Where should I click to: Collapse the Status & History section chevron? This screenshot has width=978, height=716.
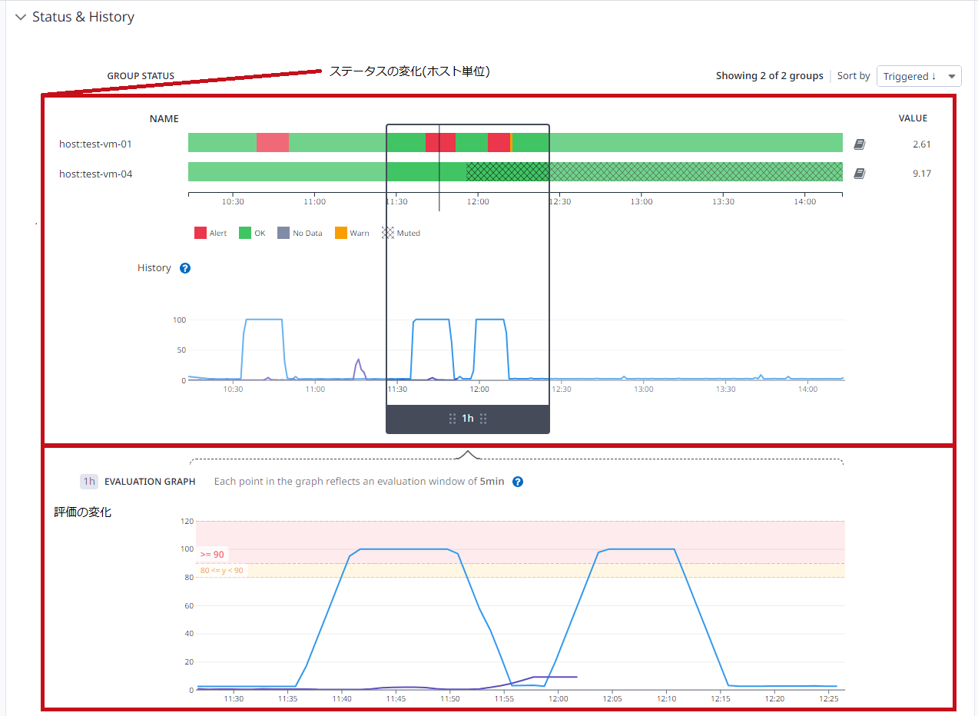[19, 17]
